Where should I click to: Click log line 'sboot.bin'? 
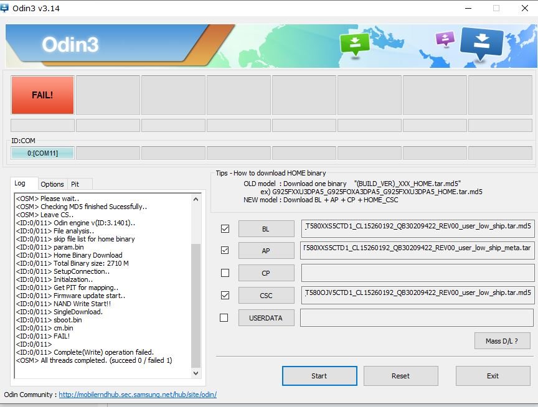point(49,320)
